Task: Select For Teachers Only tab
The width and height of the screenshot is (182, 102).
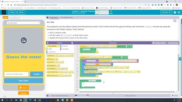Action: 67,18
